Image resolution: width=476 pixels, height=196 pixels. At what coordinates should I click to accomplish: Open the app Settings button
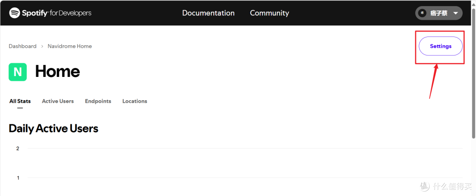(x=440, y=46)
